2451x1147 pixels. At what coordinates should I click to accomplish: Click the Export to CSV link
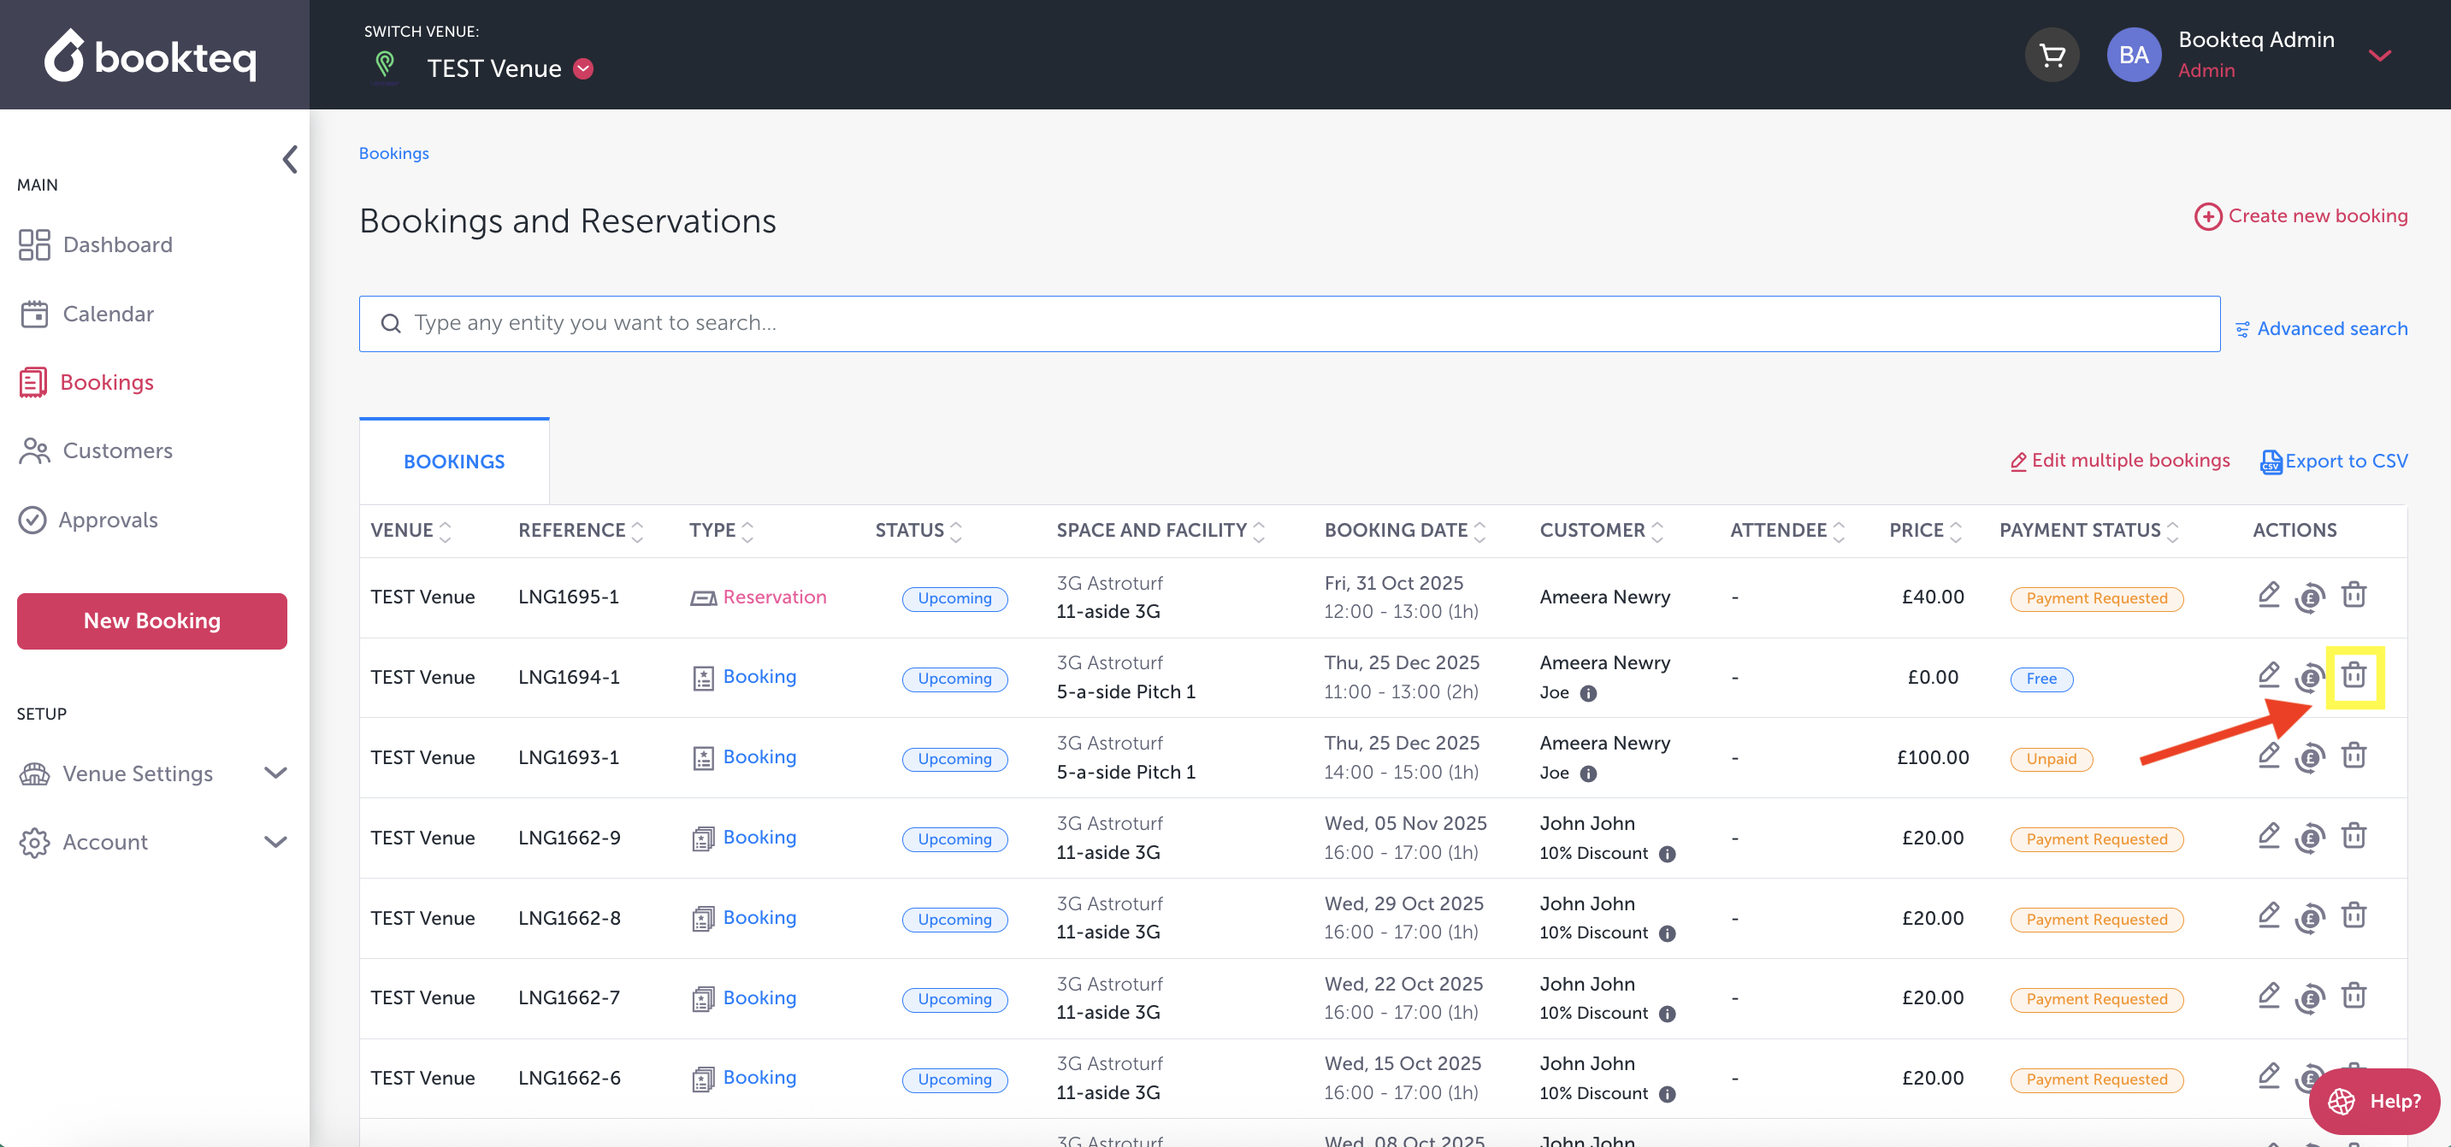tap(2334, 462)
